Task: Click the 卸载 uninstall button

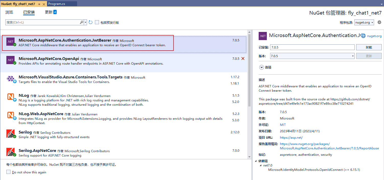Action: pyautogui.click(x=369, y=47)
